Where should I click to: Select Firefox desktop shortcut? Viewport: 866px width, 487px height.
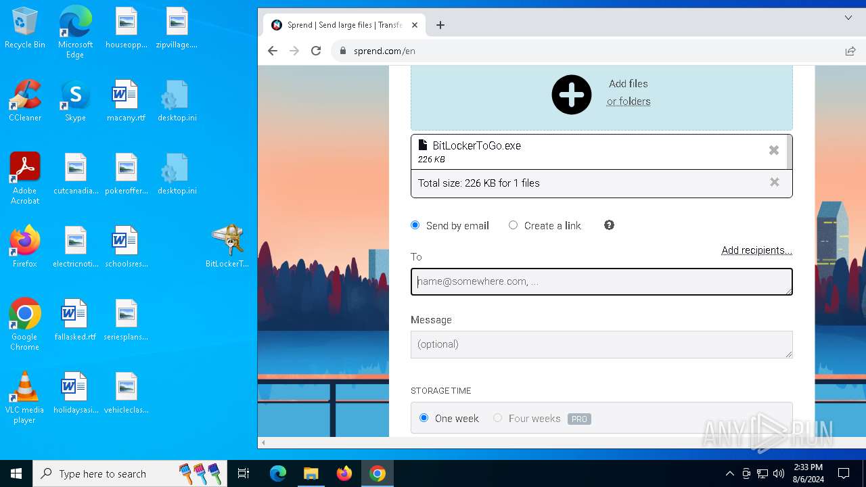click(25, 247)
